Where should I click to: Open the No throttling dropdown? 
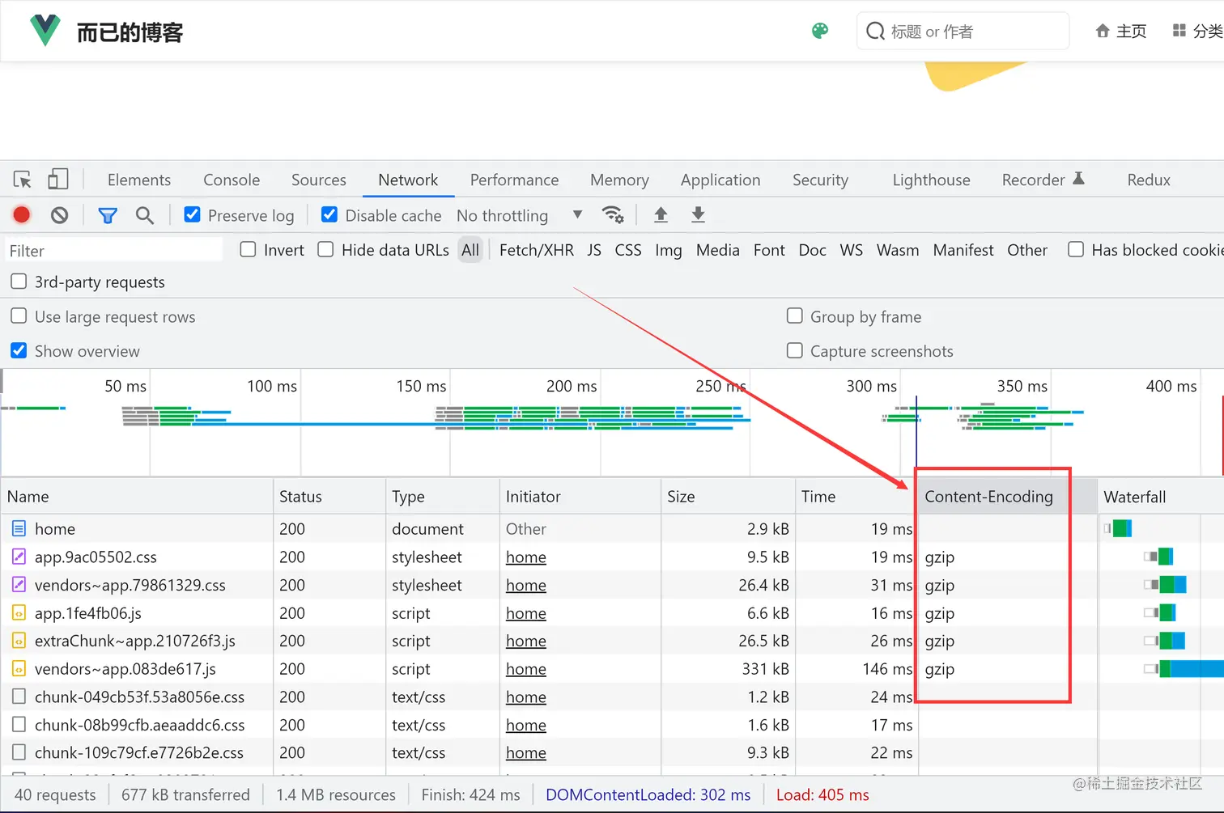[520, 215]
